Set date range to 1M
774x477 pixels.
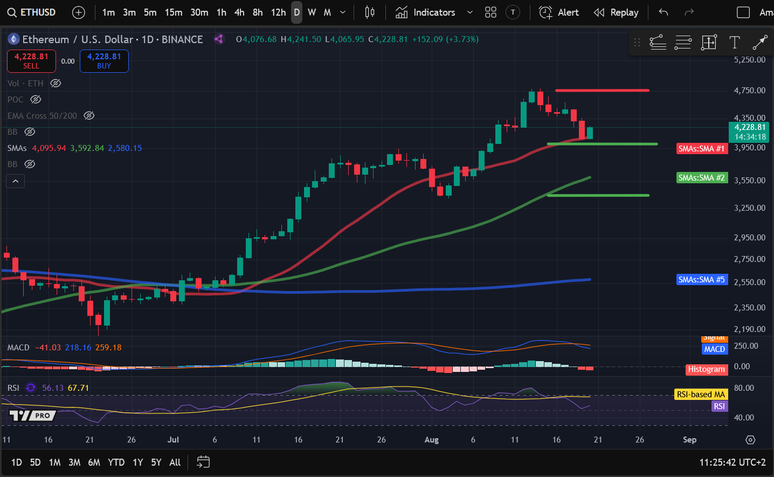pos(55,462)
